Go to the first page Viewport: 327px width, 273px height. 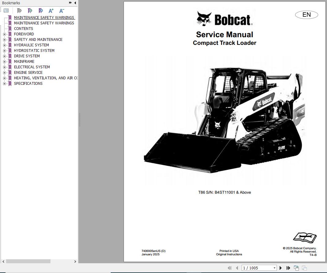click(230, 268)
